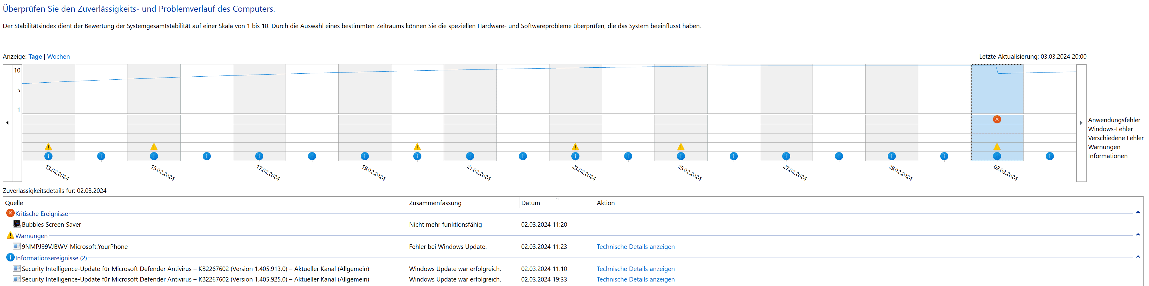Click the date cell 02.03.2024 11:20
The image size is (1149, 286).
[x=544, y=225]
